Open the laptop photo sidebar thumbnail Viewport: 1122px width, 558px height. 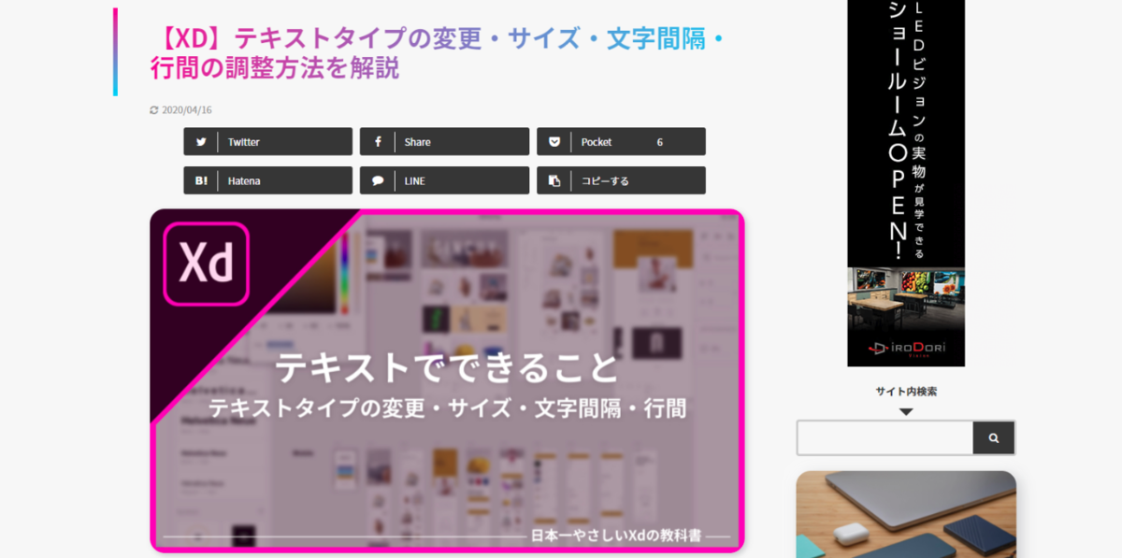tap(906, 514)
